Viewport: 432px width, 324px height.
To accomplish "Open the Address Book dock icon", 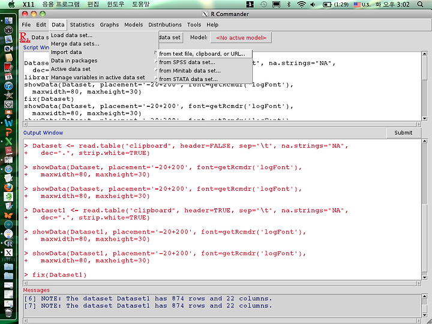I will 8,58.
